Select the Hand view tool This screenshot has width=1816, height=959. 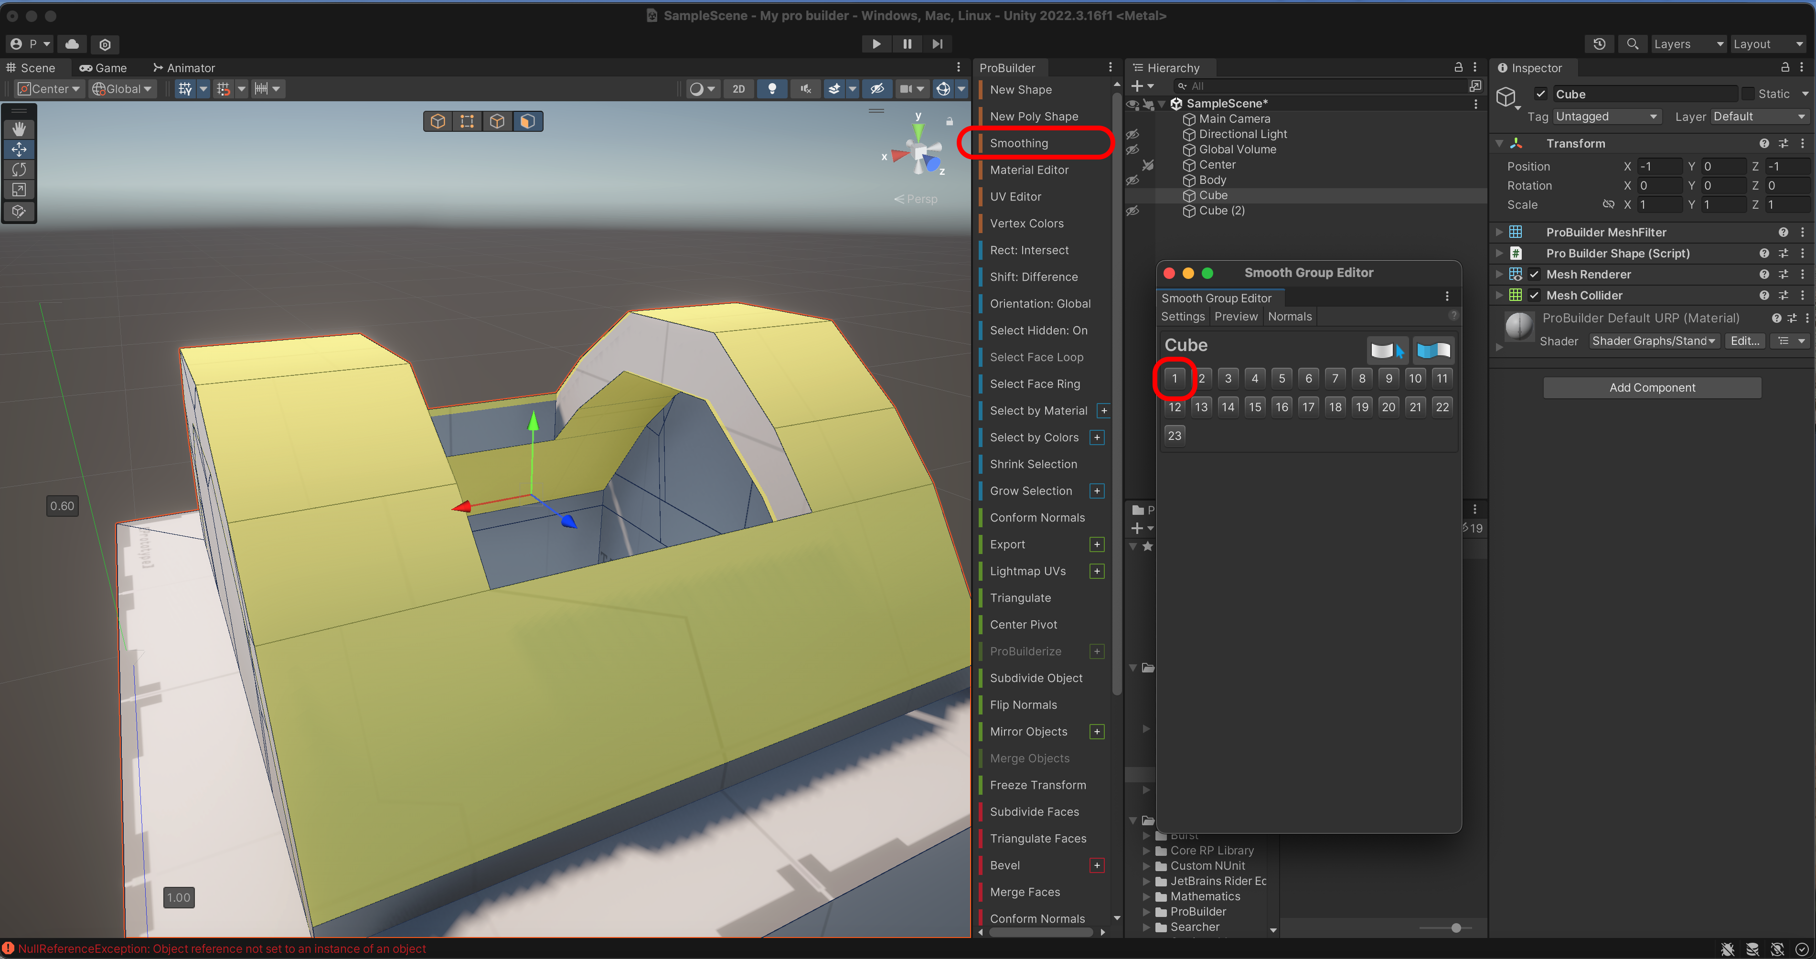point(19,128)
